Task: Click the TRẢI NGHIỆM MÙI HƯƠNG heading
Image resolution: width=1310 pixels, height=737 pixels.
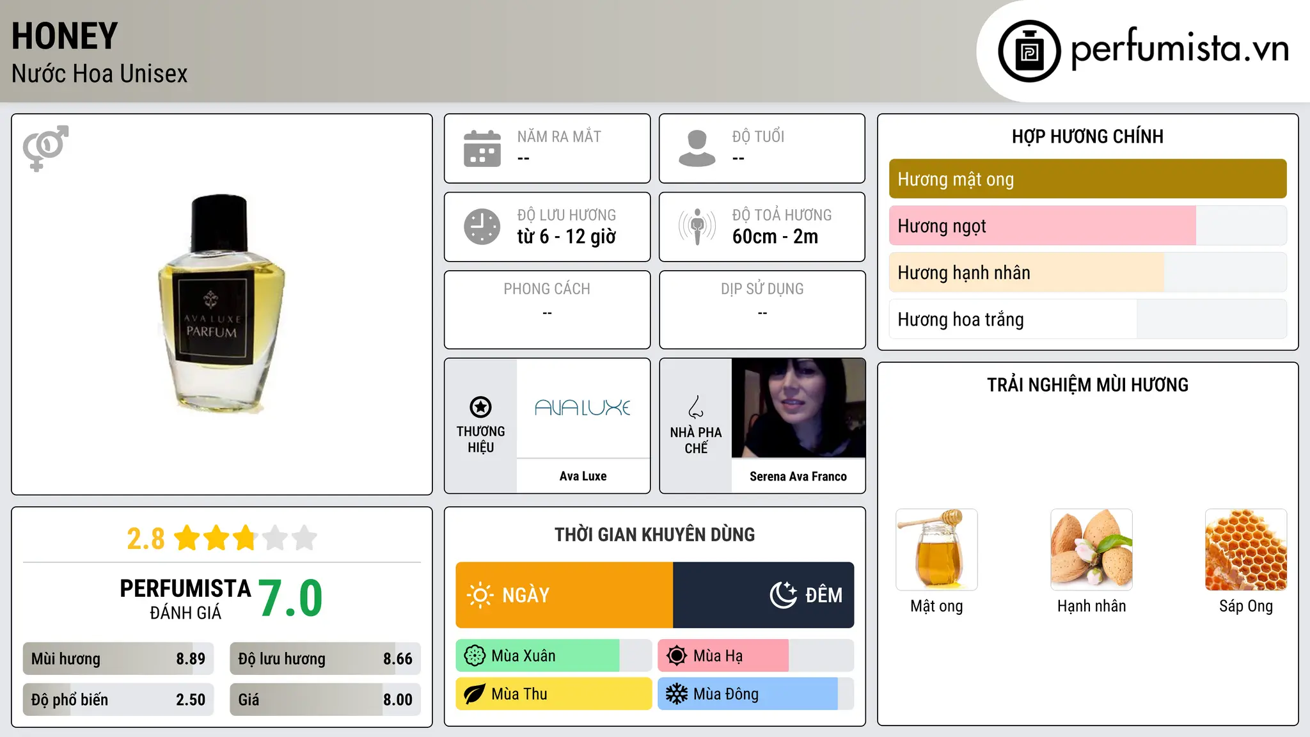Action: click(1087, 384)
